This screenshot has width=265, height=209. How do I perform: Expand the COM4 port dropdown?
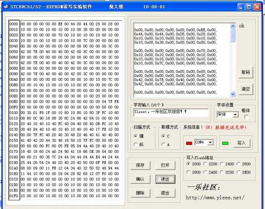pos(210,142)
